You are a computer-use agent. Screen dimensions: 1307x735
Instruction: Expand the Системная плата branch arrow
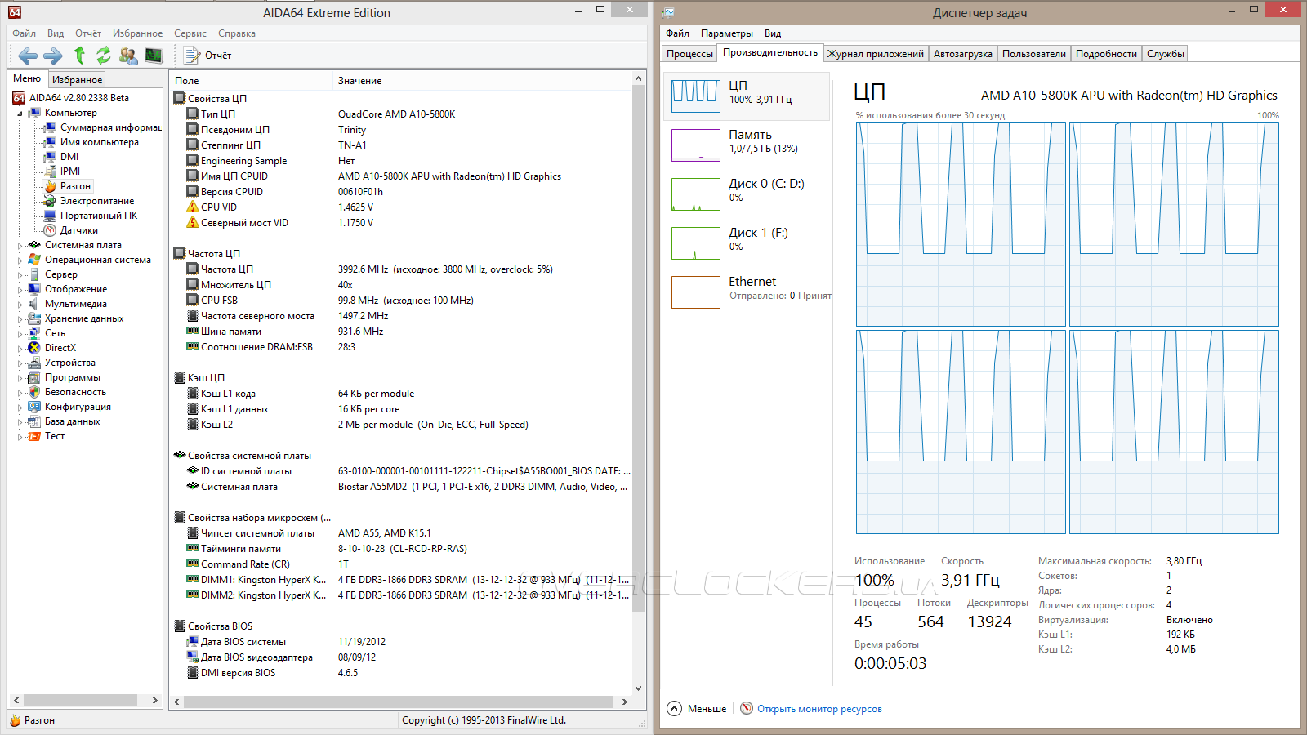[20, 245]
